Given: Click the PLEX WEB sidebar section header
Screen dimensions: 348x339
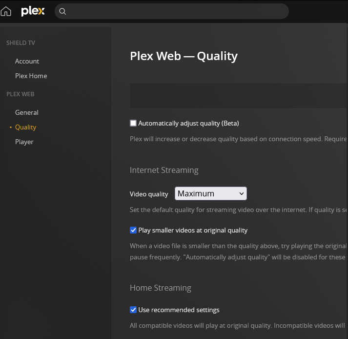Looking at the screenshot, I should [x=20, y=94].
